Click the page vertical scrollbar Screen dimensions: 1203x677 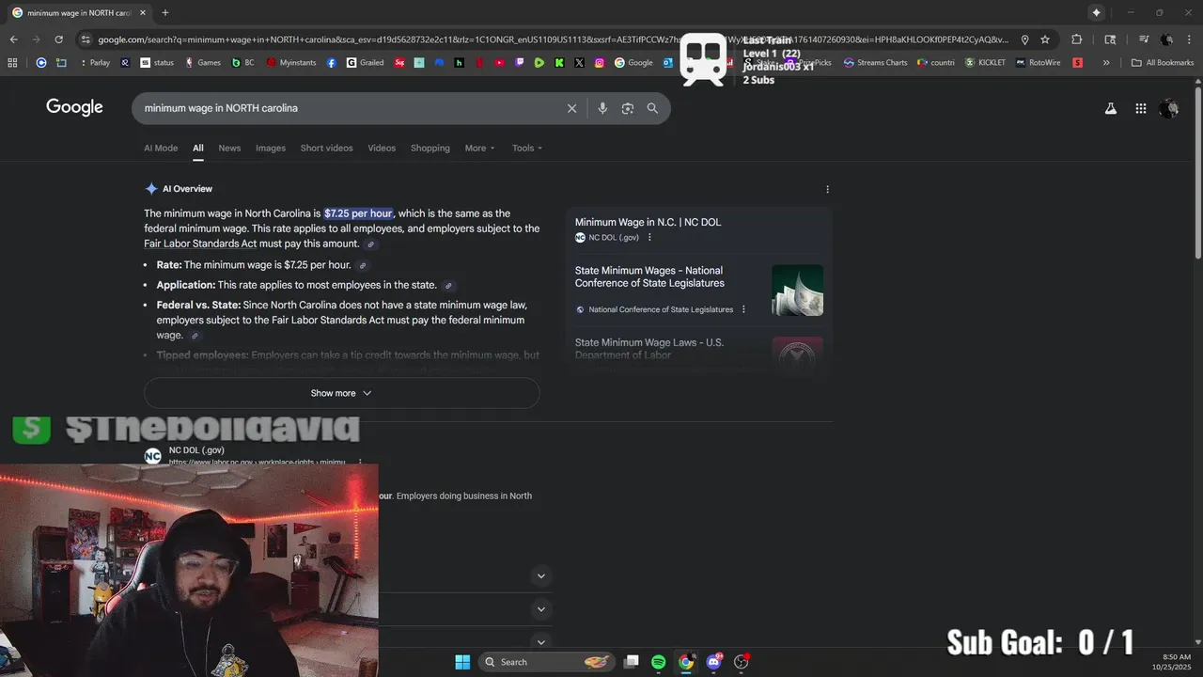point(1198,174)
